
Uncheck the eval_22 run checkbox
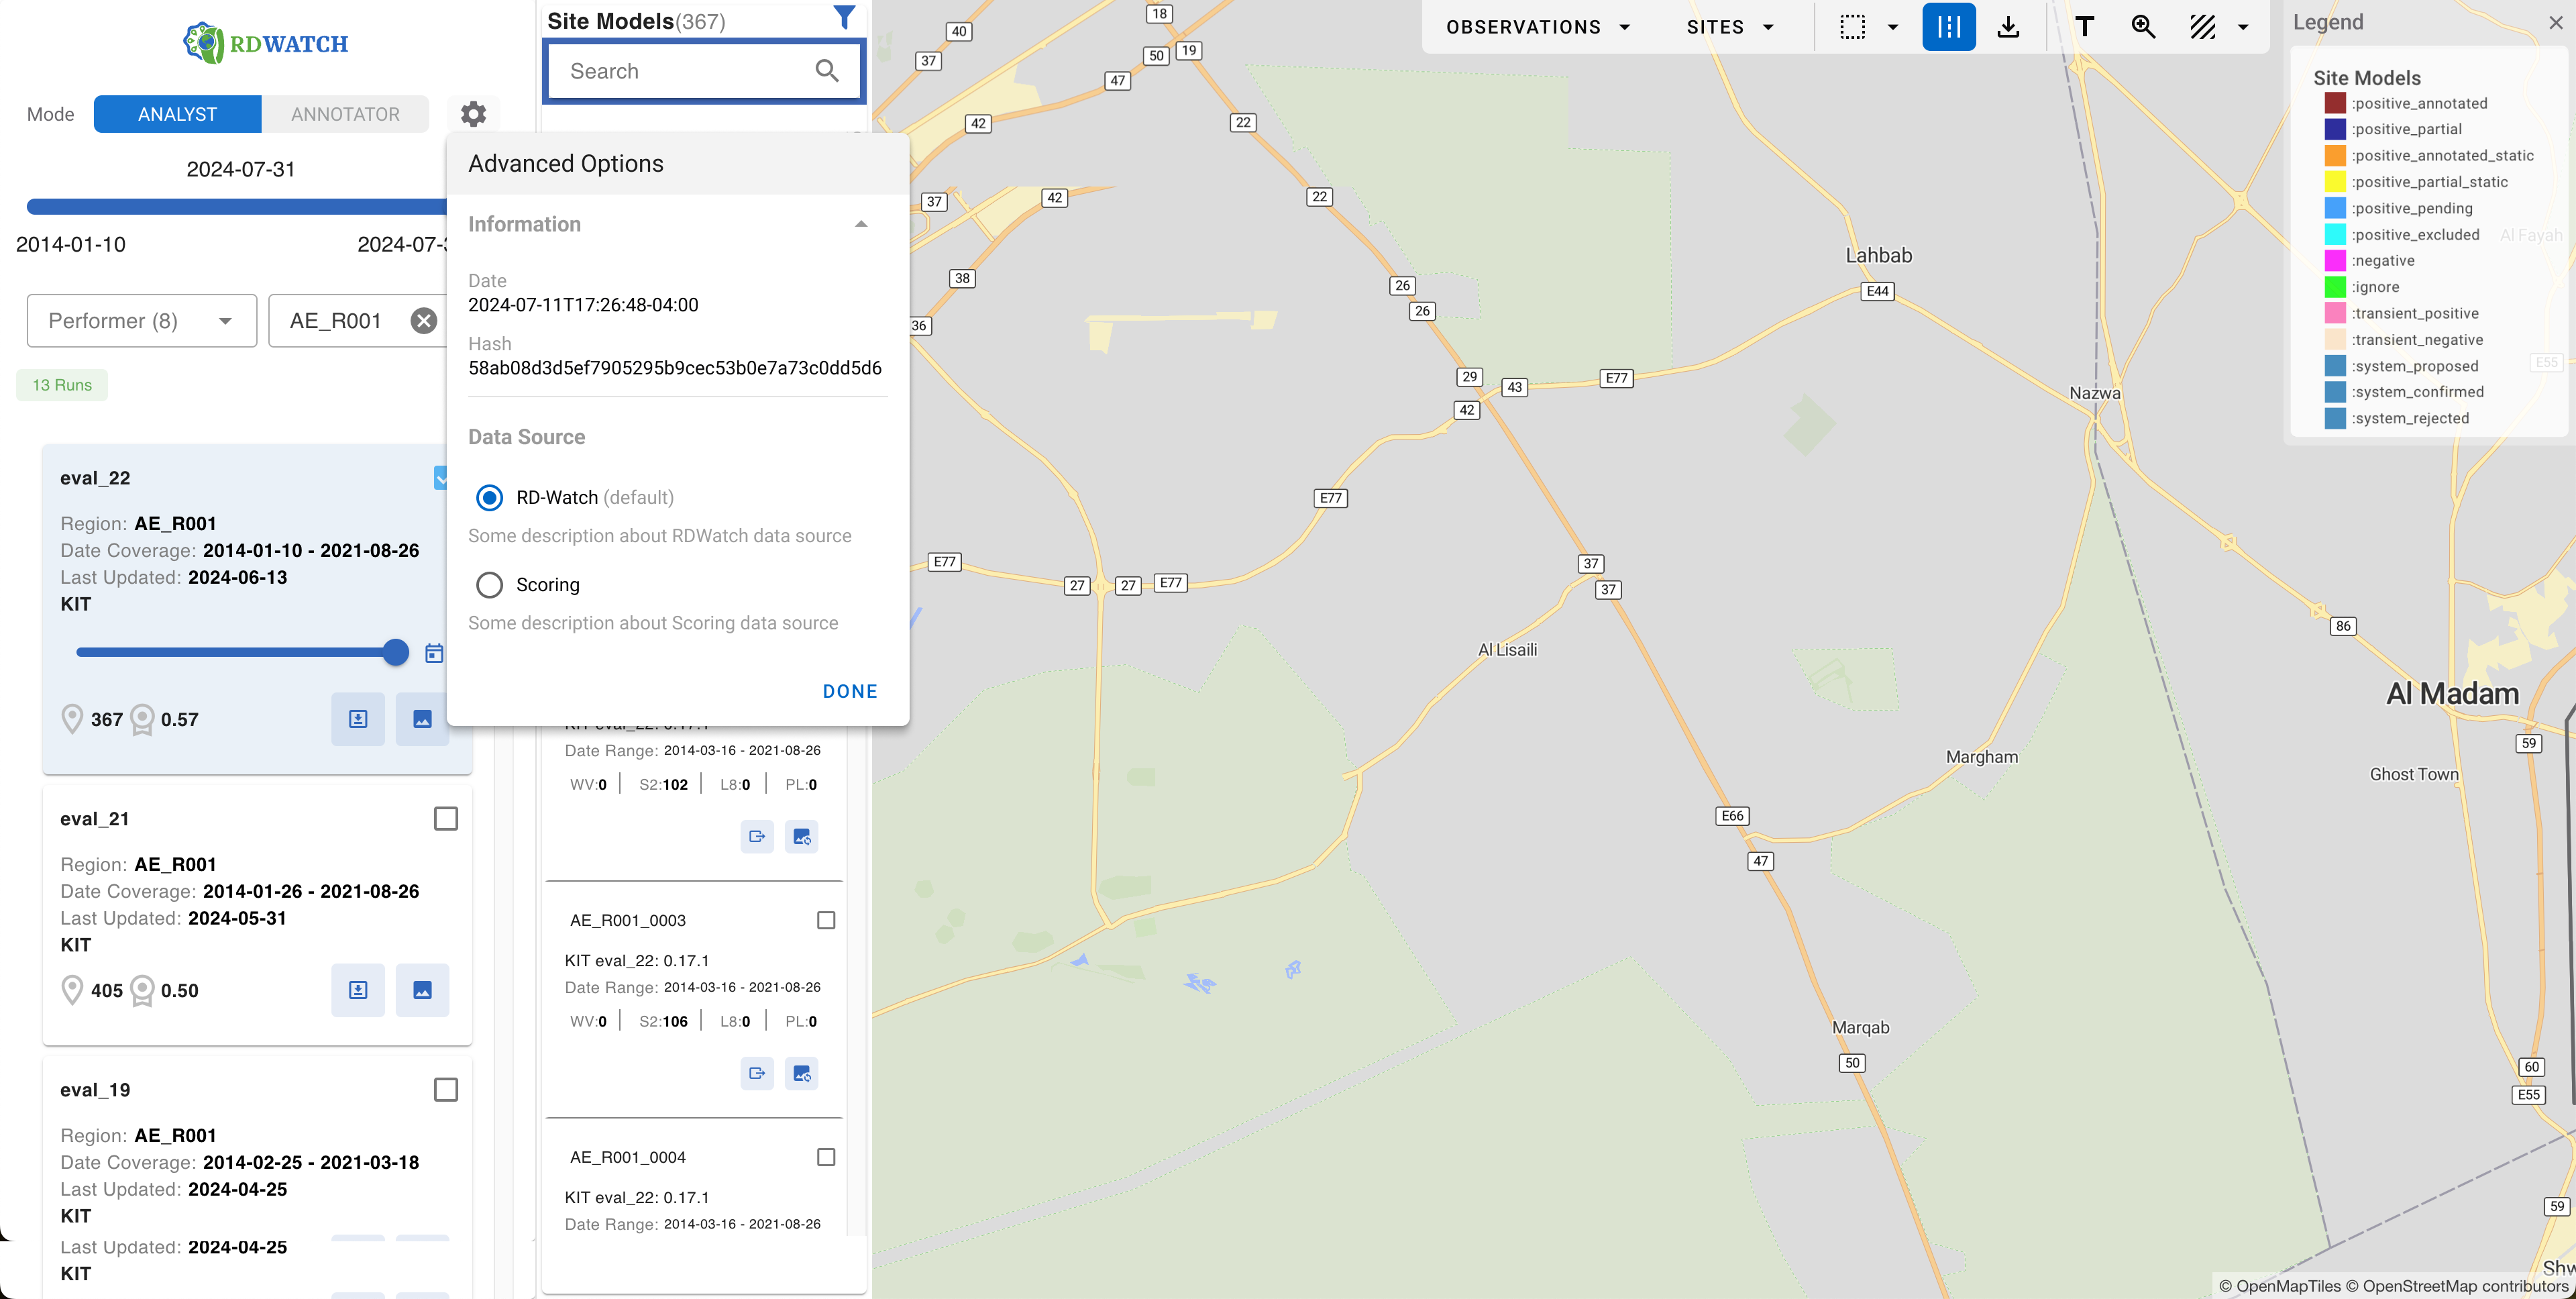point(441,478)
